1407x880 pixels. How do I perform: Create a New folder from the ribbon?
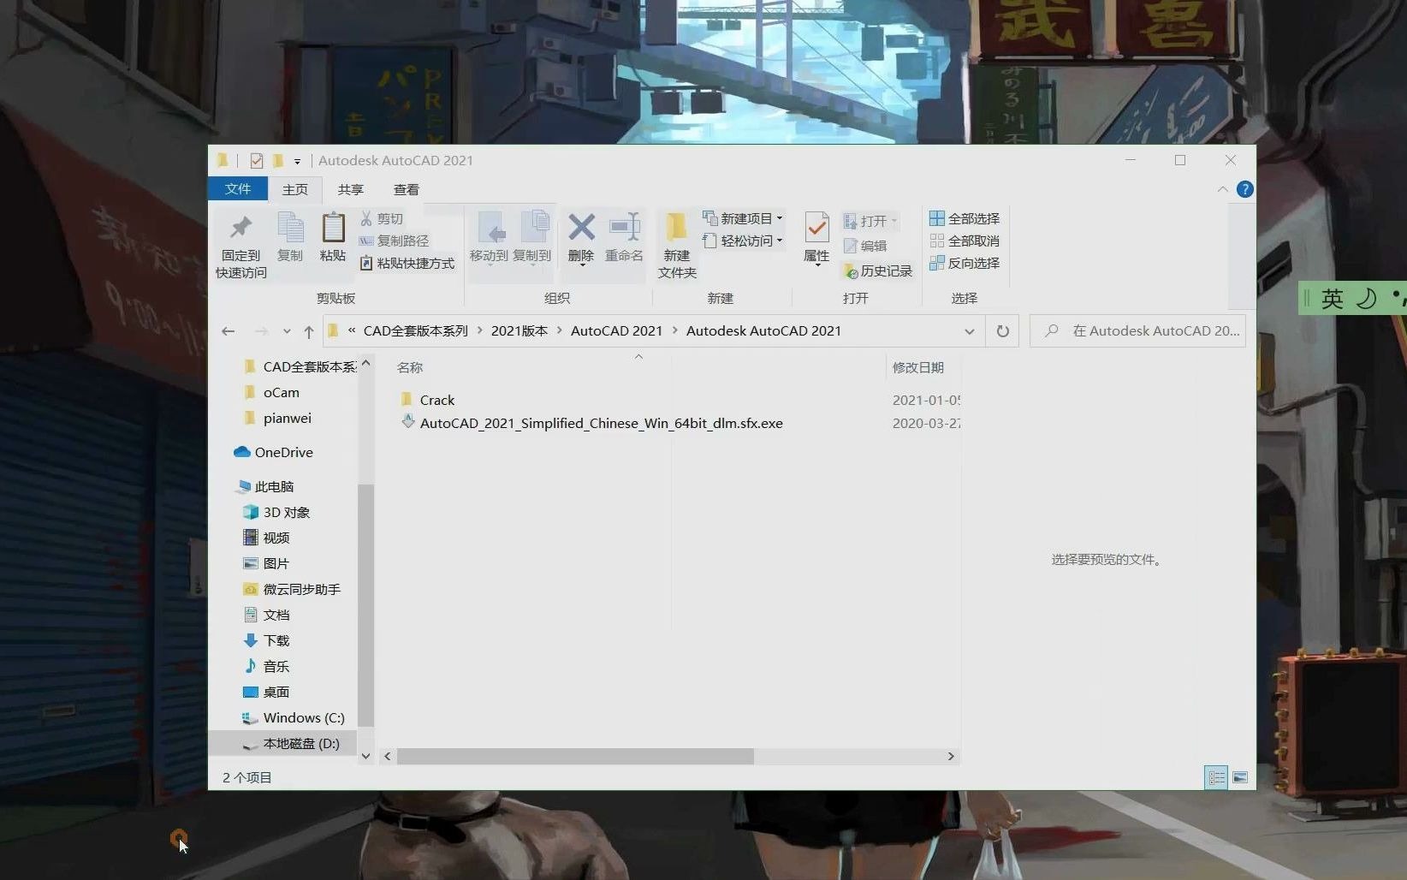[677, 247]
